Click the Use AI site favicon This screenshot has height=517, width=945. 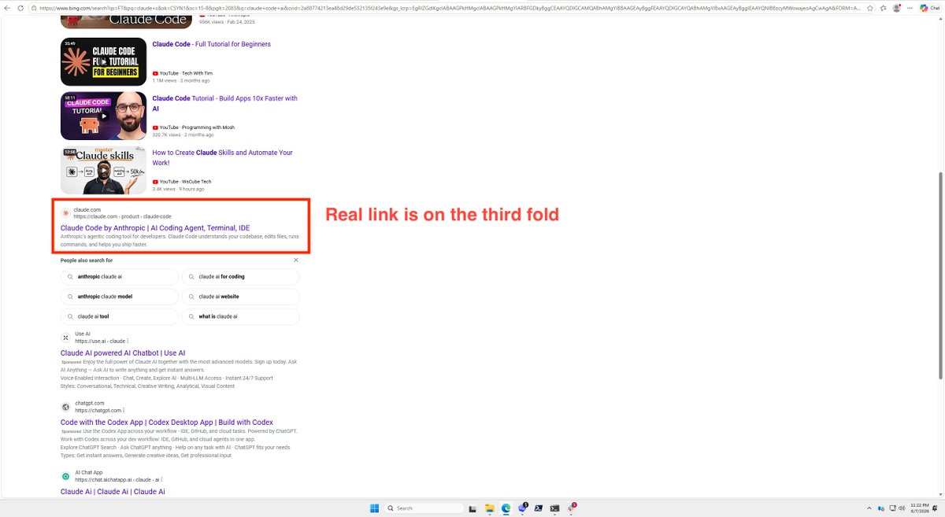point(66,337)
